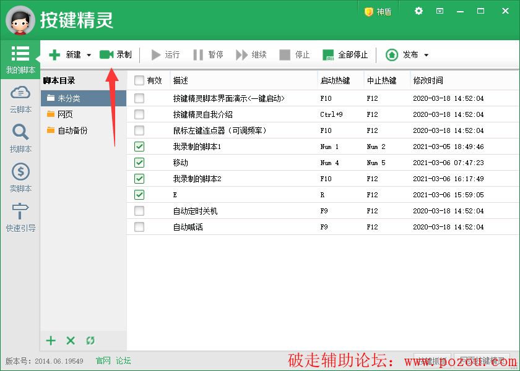Screen dimensions: 520x371
Task: Expand the 发布 dropdown arrow
Action: 427,55
